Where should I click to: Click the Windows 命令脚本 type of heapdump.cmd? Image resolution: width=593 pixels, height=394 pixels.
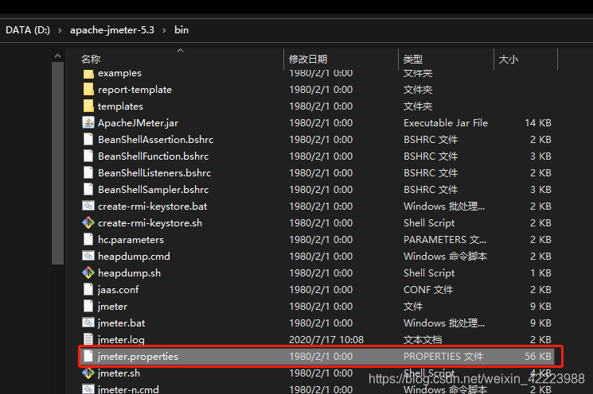[445, 257]
